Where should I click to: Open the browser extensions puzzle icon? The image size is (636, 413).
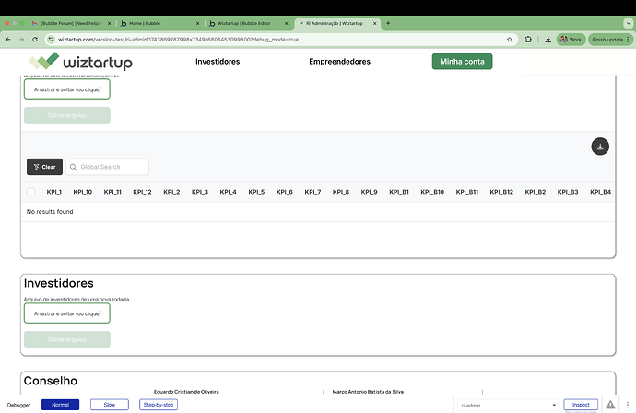click(528, 40)
